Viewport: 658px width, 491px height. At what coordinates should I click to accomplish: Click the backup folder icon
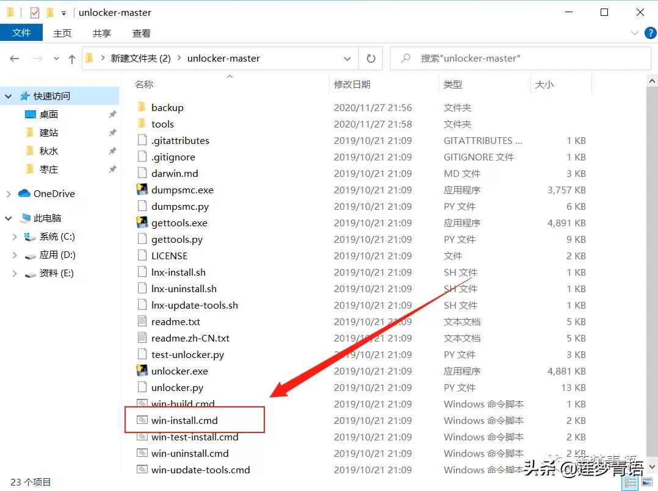tap(142, 107)
